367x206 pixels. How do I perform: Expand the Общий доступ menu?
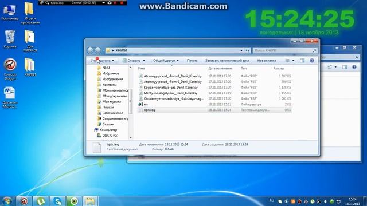(x=166, y=61)
